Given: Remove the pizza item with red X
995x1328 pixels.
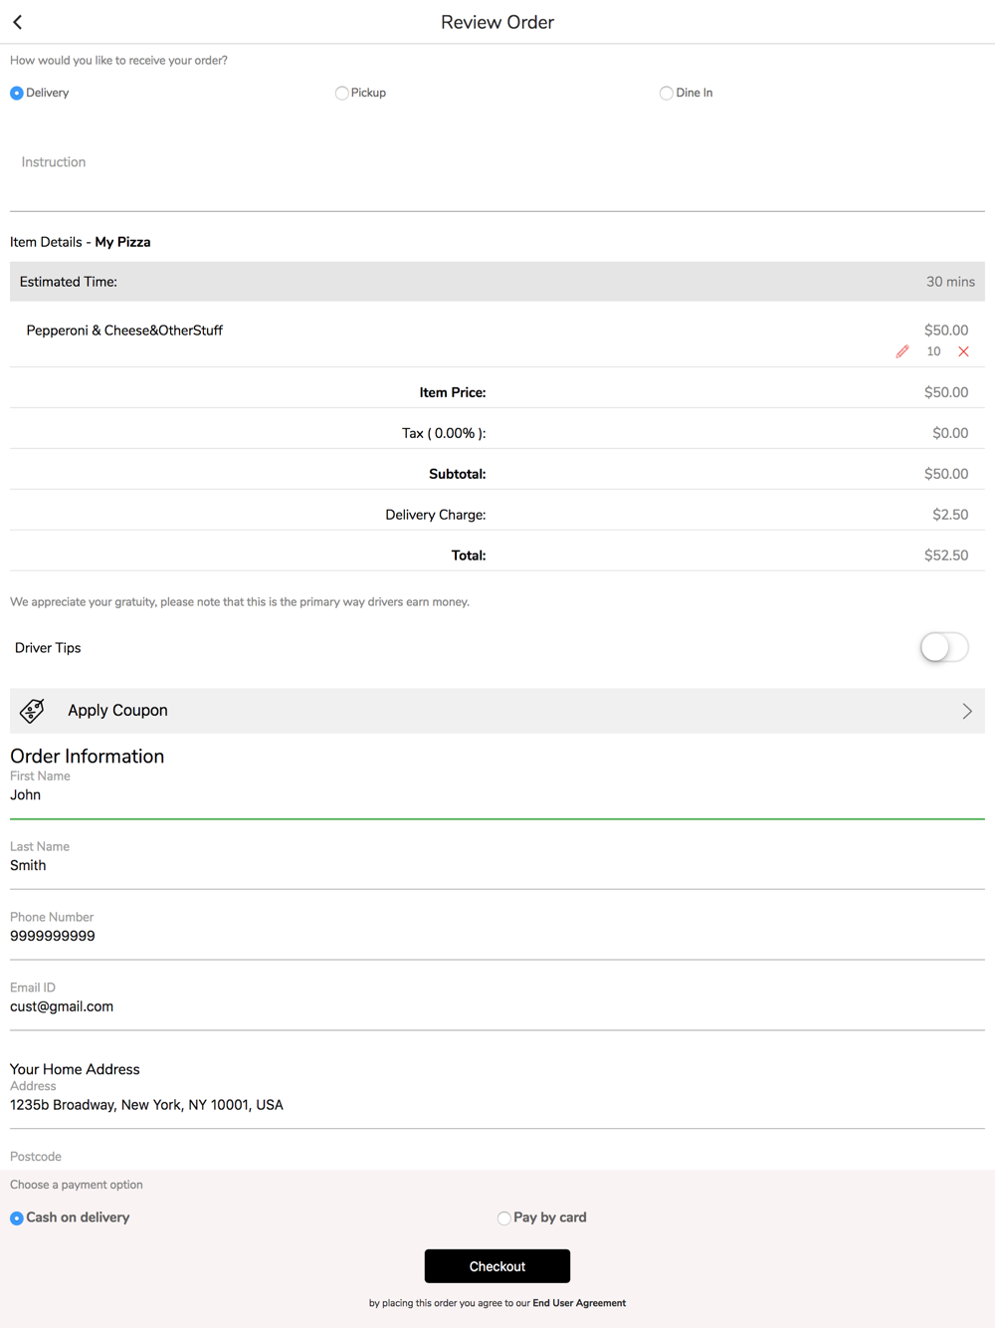Looking at the screenshot, I should click(x=963, y=351).
